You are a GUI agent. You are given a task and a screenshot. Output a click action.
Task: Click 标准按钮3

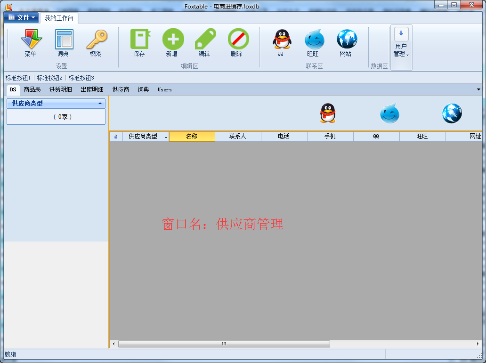81,78
